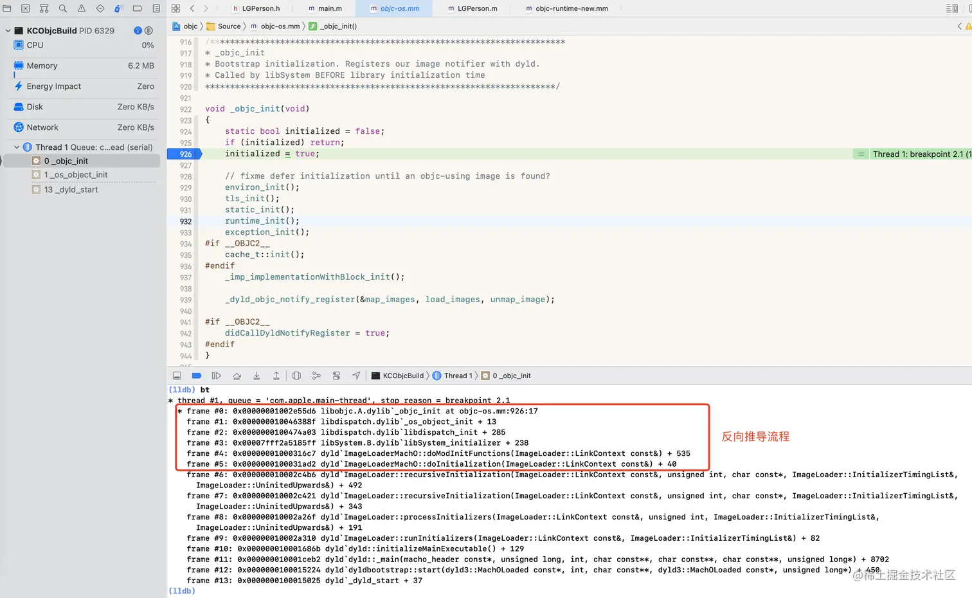This screenshot has width=972, height=598.
Task: Click line number 939 in the gutter
Action: 186,300
